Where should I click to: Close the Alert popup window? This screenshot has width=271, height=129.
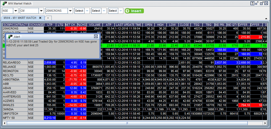tap(96, 36)
